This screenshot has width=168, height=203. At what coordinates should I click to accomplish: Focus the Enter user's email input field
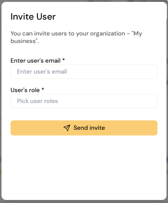coord(84,72)
